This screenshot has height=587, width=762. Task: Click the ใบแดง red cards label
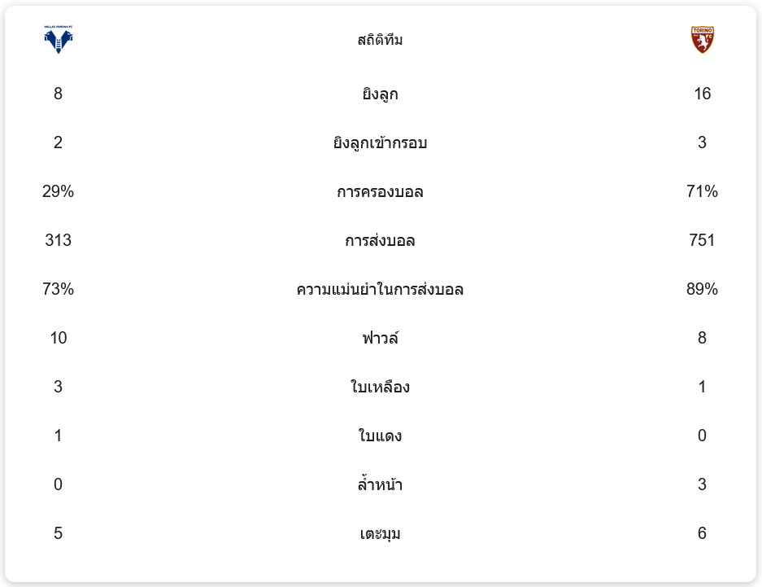tap(380, 436)
